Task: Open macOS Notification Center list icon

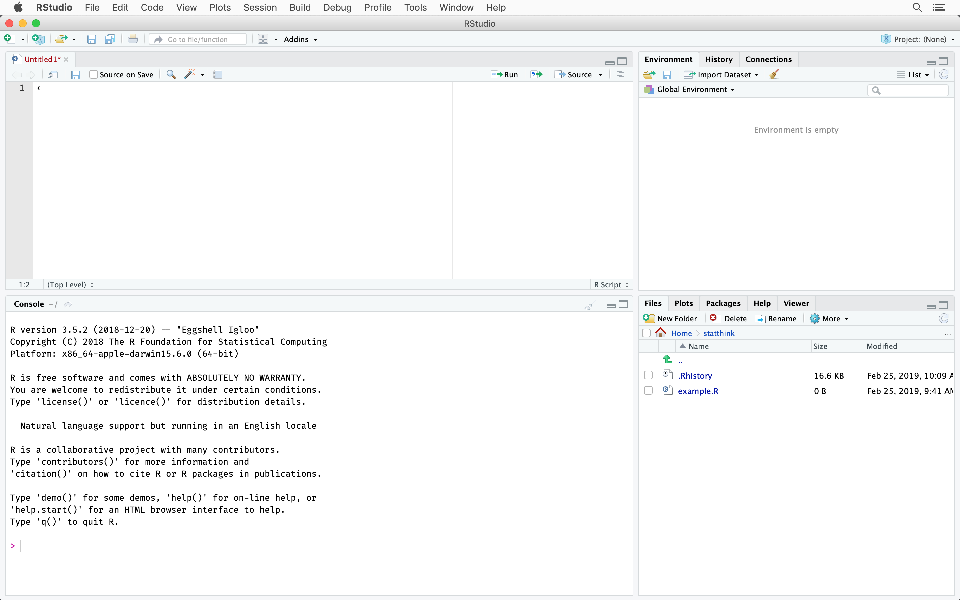Action: pos(939,8)
